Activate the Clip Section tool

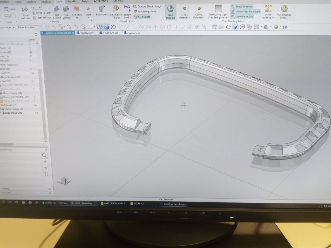pyautogui.click(x=67, y=13)
